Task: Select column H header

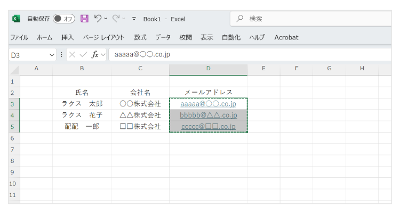Action: [x=362, y=69]
